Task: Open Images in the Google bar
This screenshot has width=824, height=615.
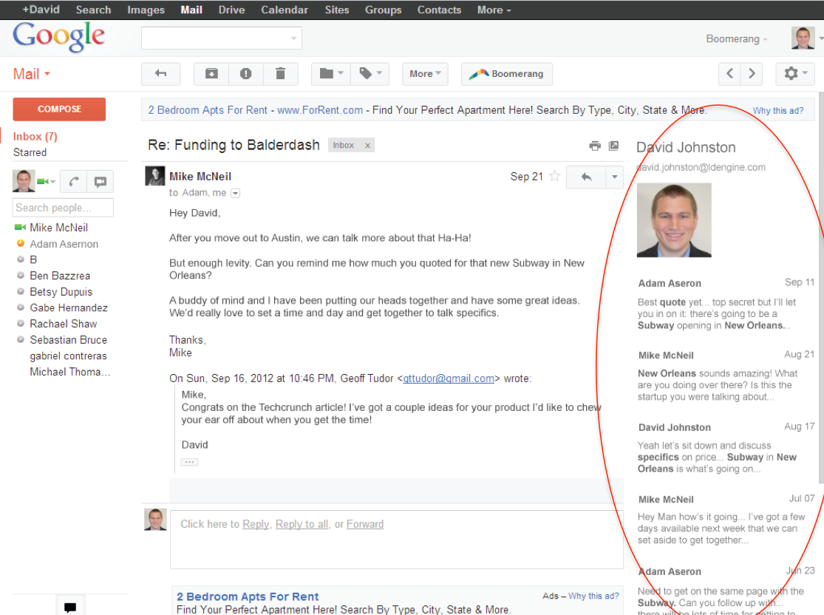Action: [146, 10]
